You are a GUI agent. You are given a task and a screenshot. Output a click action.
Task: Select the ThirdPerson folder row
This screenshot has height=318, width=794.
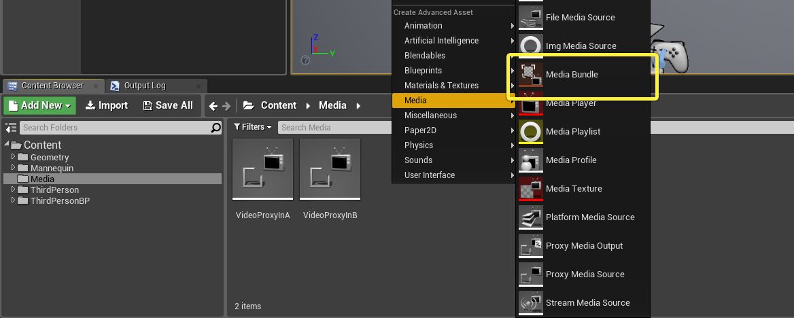pos(112,190)
